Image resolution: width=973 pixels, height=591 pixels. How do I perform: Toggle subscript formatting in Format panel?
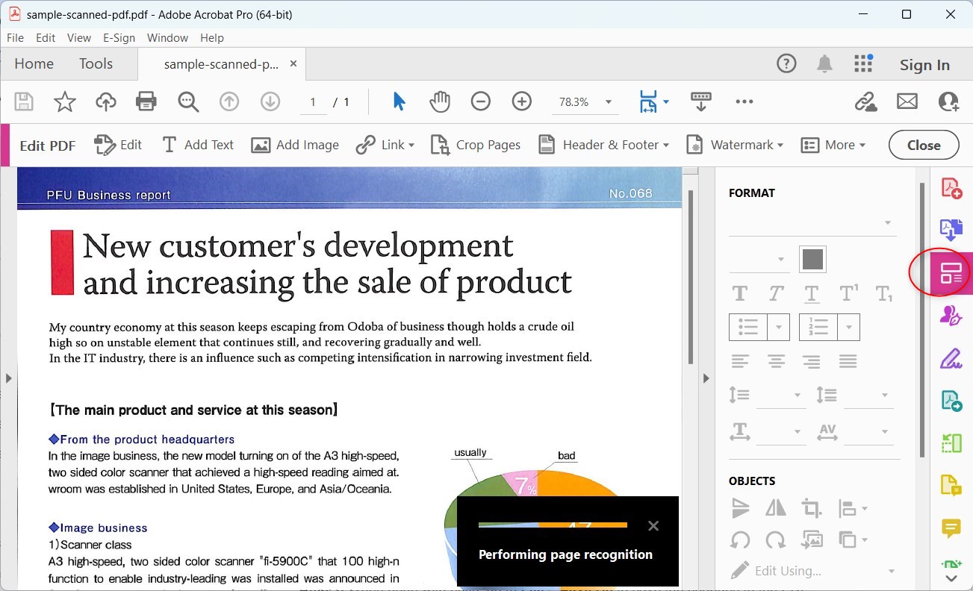pyautogui.click(x=885, y=293)
